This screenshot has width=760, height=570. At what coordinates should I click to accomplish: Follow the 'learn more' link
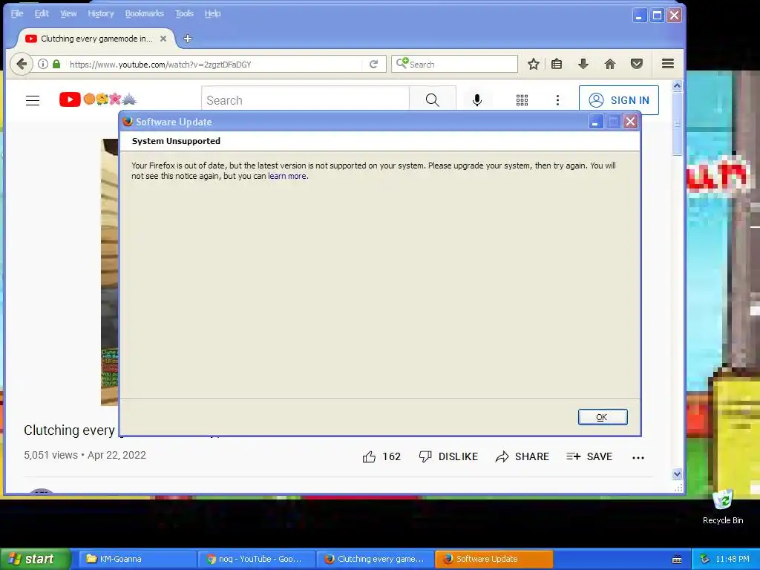(287, 176)
